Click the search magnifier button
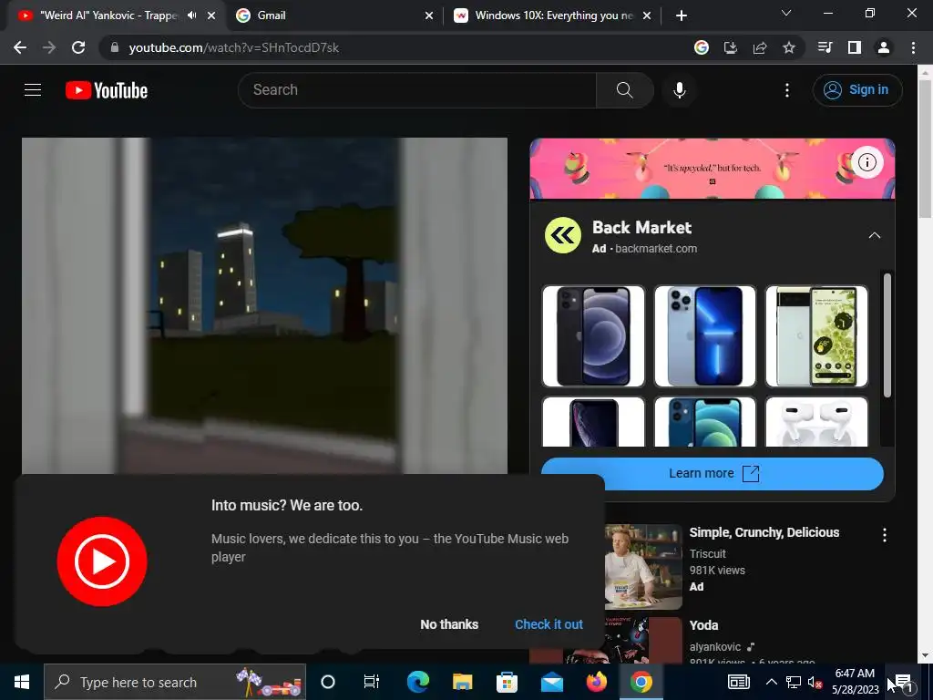This screenshot has height=700, width=933. [x=624, y=90]
